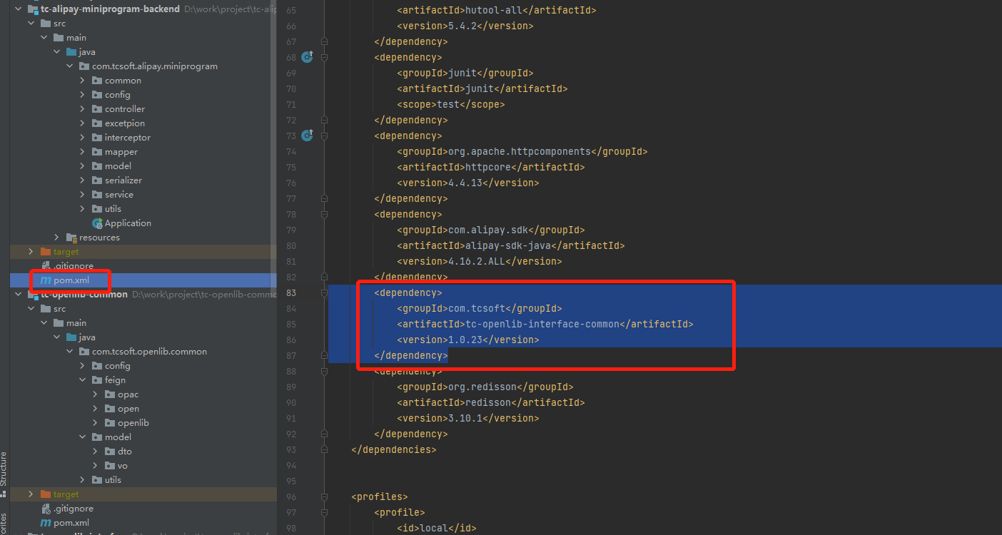Fold the profiles block at line 96

tap(324, 496)
